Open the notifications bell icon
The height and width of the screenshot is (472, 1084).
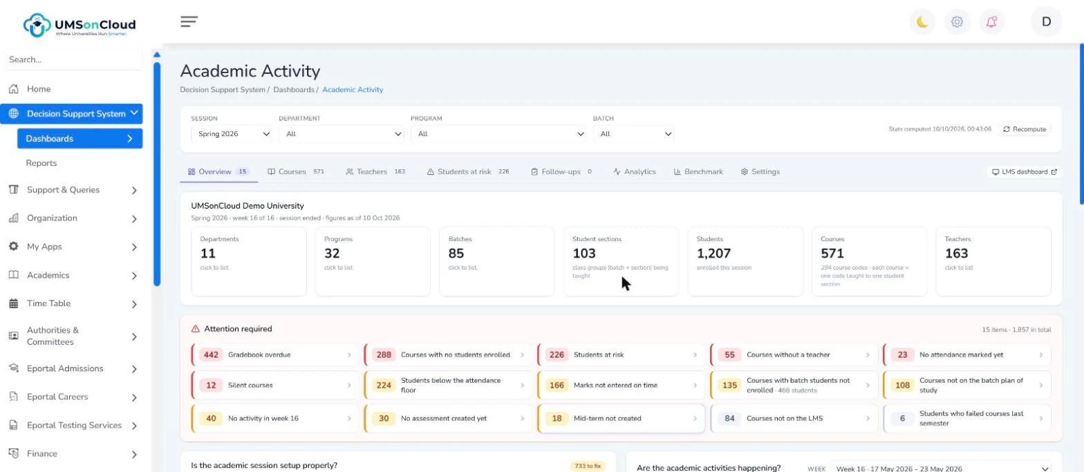[x=991, y=21]
